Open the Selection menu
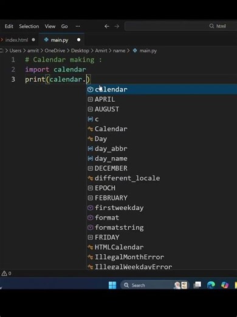Screen dimensions: 237x317 [29, 26]
